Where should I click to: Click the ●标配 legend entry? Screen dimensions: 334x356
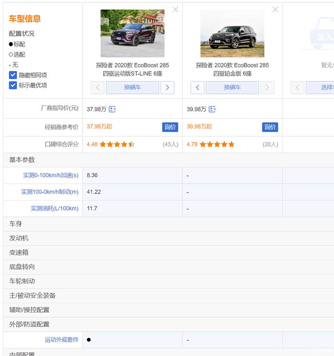(17, 44)
